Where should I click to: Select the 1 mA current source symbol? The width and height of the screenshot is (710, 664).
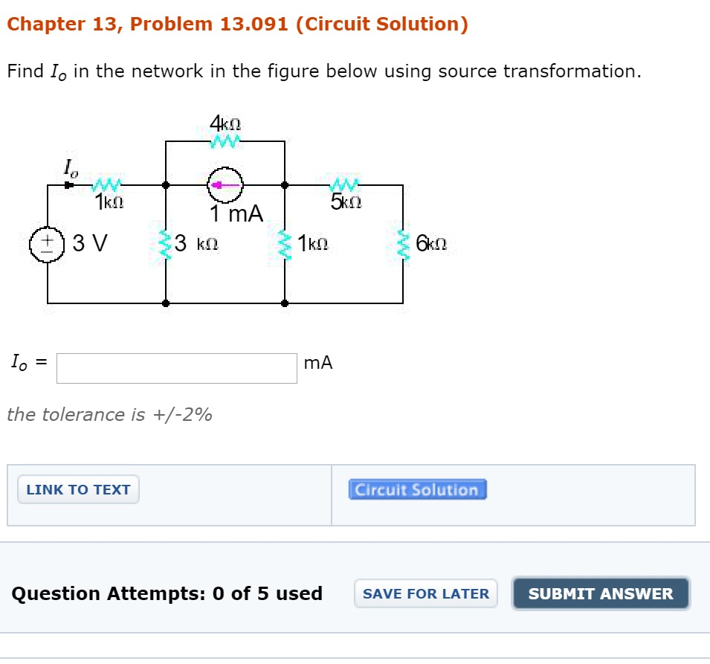(225, 185)
